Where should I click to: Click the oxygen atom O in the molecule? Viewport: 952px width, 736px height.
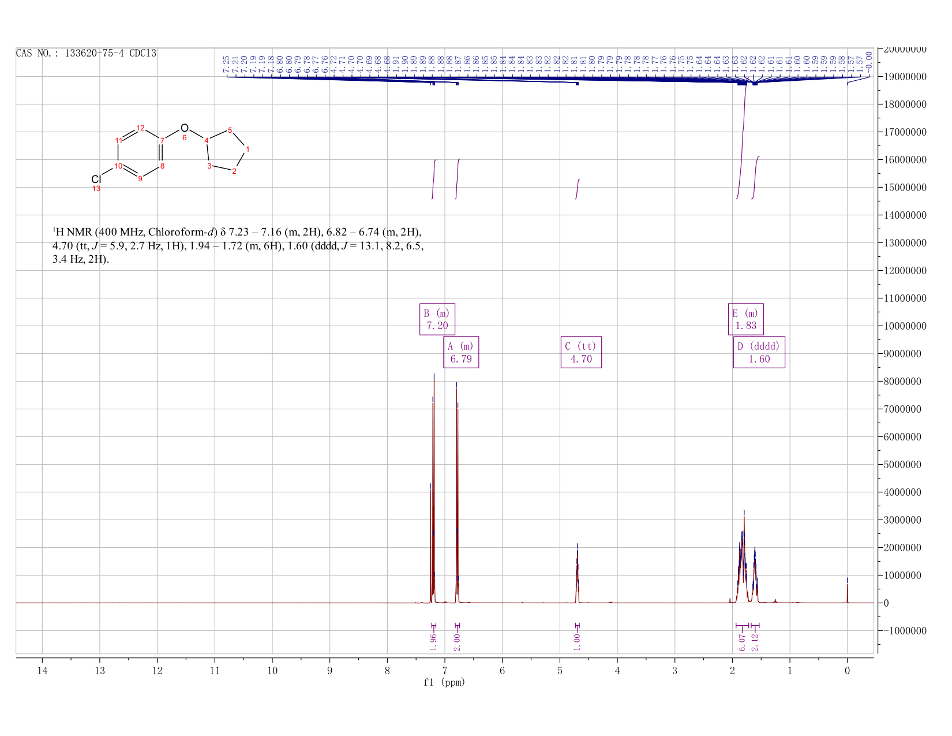(x=184, y=128)
